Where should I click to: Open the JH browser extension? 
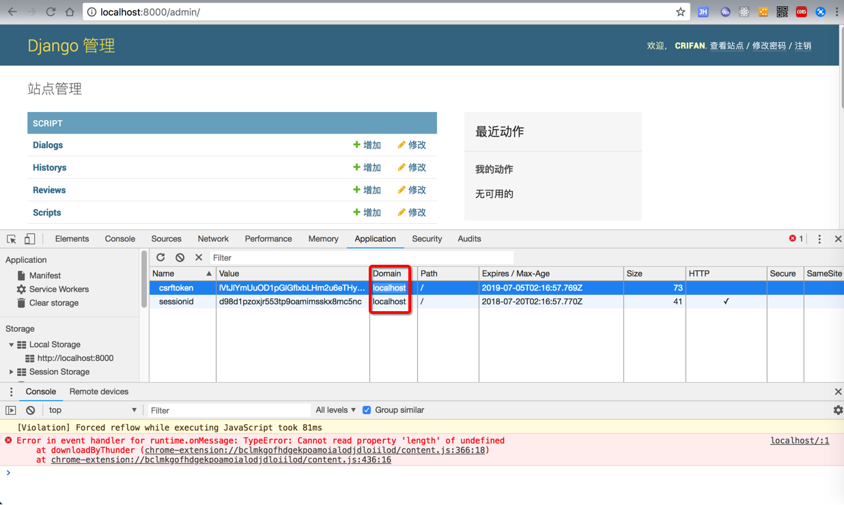pos(703,12)
